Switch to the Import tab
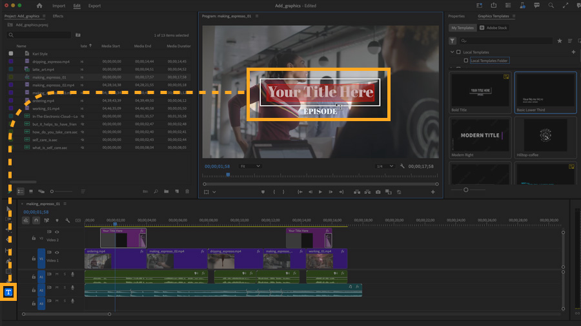Image resolution: width=581 pixels, height=326 pixels. tap(59, 6)
